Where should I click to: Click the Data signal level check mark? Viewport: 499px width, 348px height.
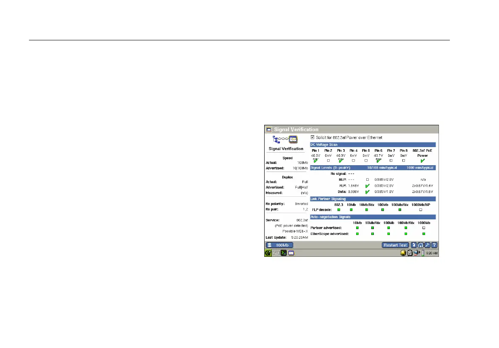[368, 192]
